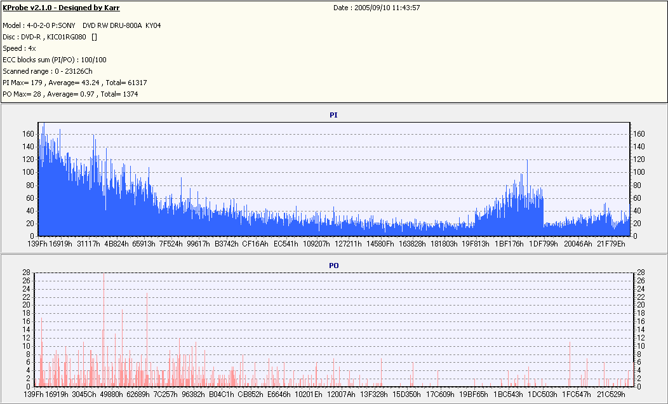The height and width of the screenshot is (404, 668).
Task: Click the 4B824h label on PI axis
Action: (117, 243)
